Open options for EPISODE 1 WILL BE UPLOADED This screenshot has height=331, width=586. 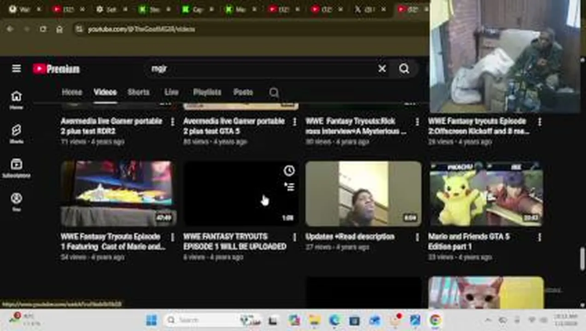point(295,237)
